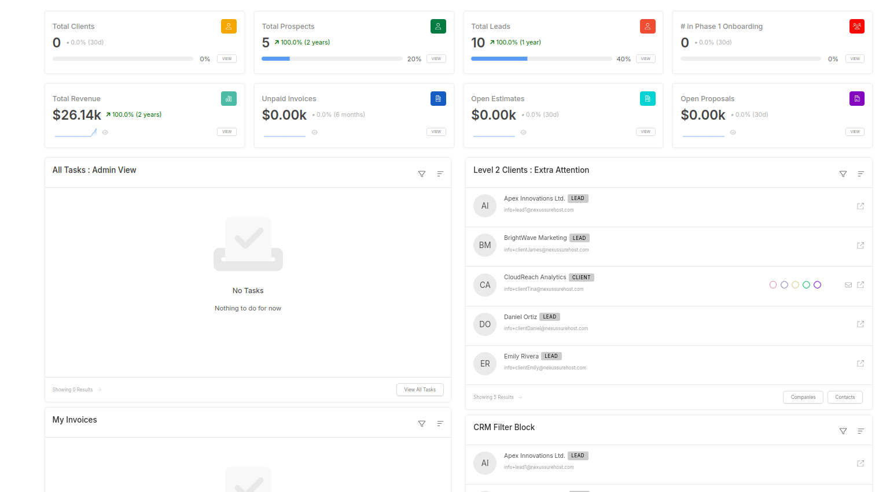Click the Companies button

coord(803,397)
